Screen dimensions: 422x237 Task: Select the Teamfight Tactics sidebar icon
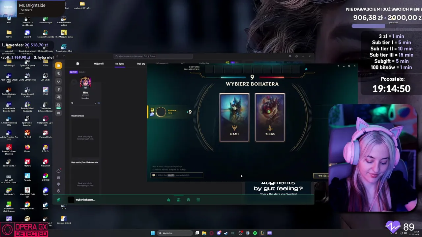(58, 73)
